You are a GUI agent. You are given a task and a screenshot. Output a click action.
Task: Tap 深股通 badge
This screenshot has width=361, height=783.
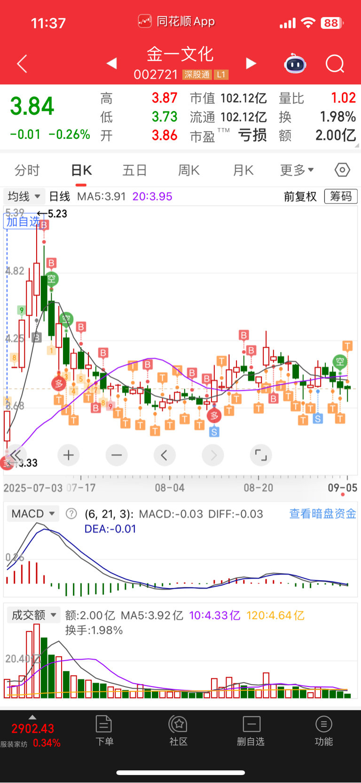(197, 74)
